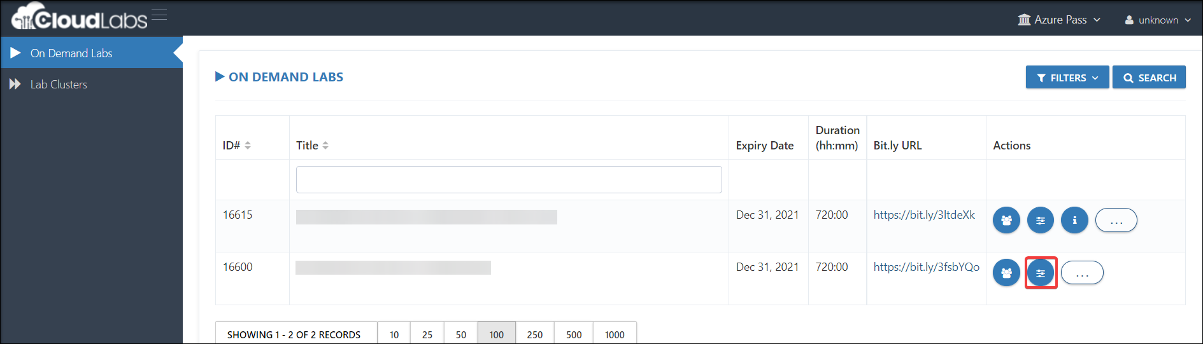Open the bit.ly/3ltdeXk link

[924, 215]
